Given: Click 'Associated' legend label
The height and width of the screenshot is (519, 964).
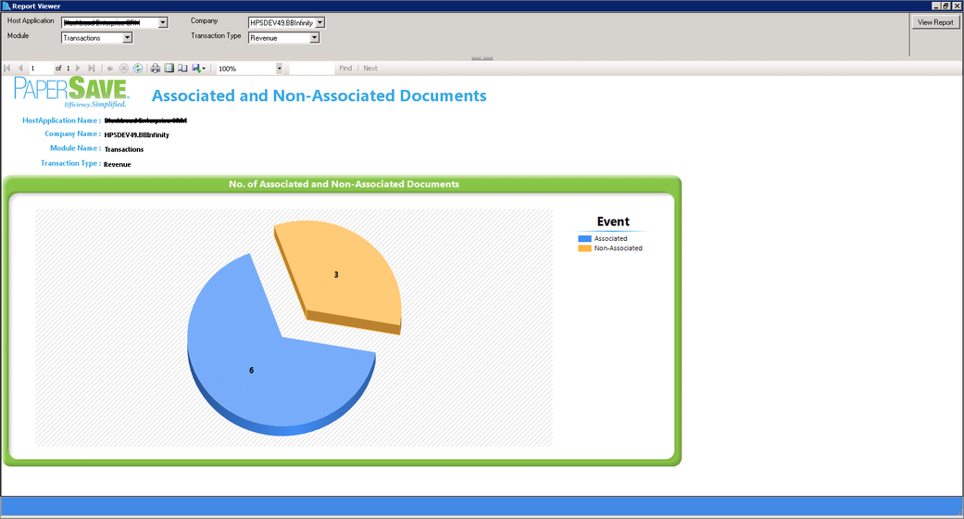Looking at the screenshot, I should pos(610,239).
